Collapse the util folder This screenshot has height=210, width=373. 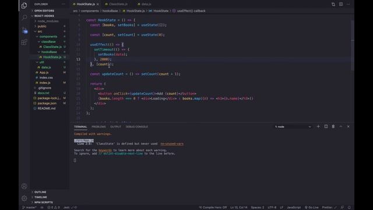tap(41, 62)
